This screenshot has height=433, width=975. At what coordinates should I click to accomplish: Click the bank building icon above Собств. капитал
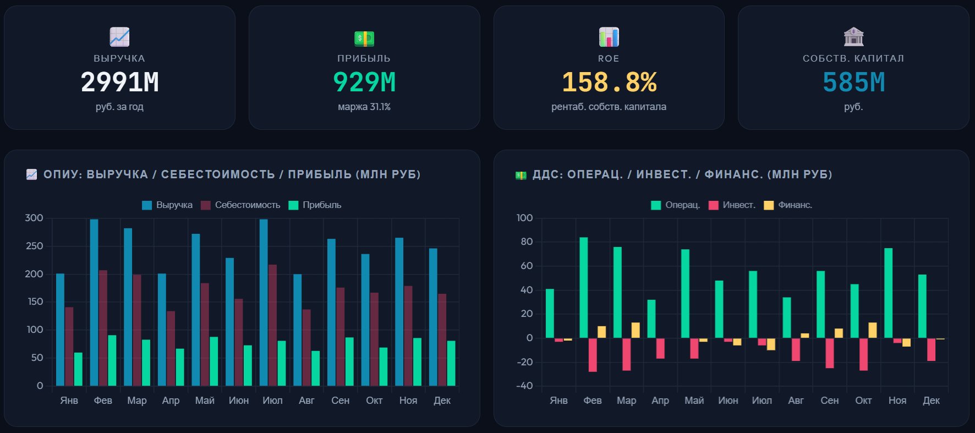(853, 37)
